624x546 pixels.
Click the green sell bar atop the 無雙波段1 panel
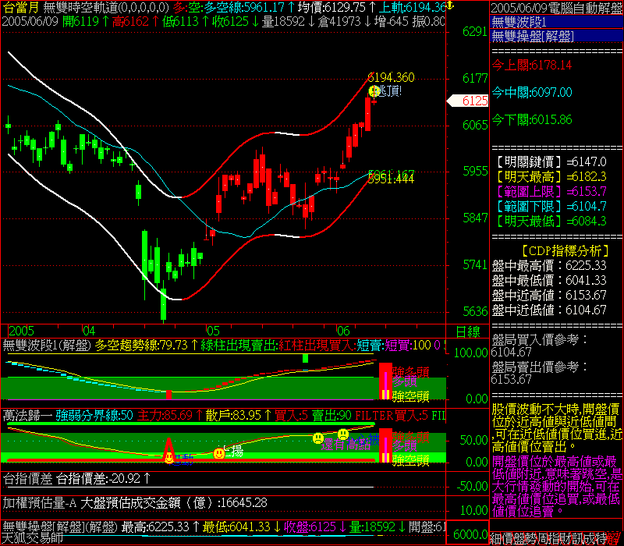coord(305,358)
